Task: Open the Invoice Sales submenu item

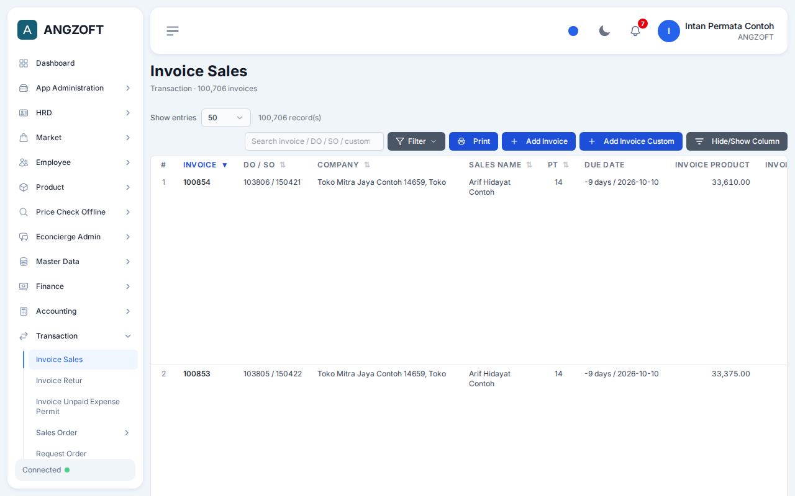Action: point(83,360)
